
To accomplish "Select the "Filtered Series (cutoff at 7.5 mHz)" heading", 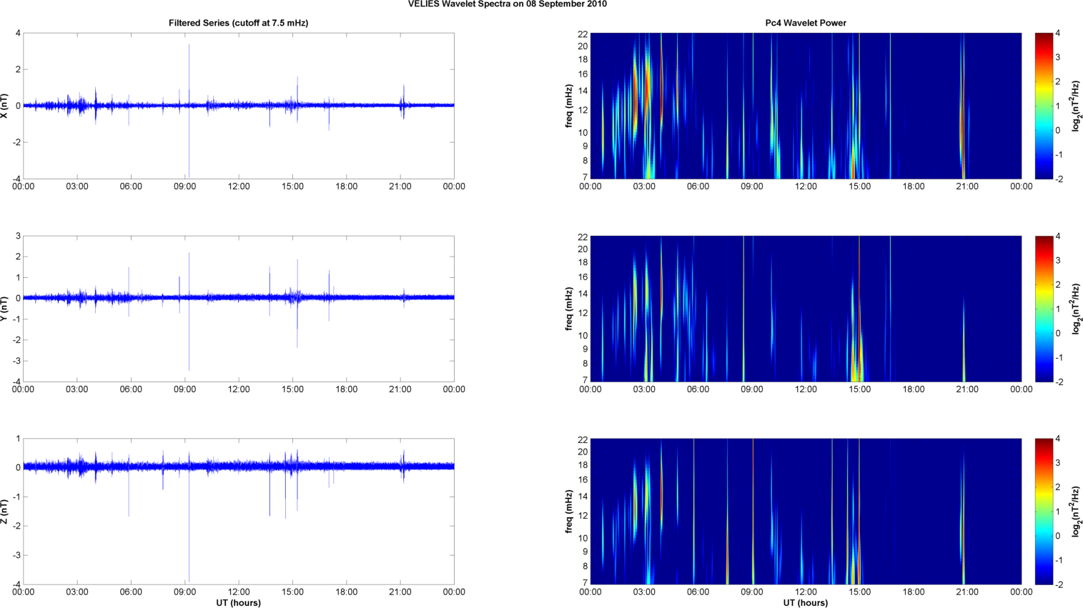I will [238, 23].
